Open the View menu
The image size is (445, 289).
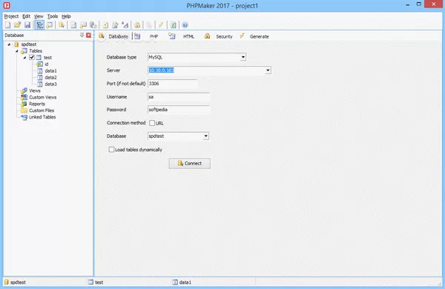pos(39,16)
